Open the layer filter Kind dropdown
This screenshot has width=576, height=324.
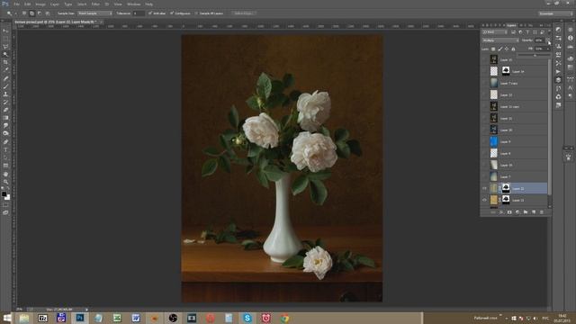494,32
